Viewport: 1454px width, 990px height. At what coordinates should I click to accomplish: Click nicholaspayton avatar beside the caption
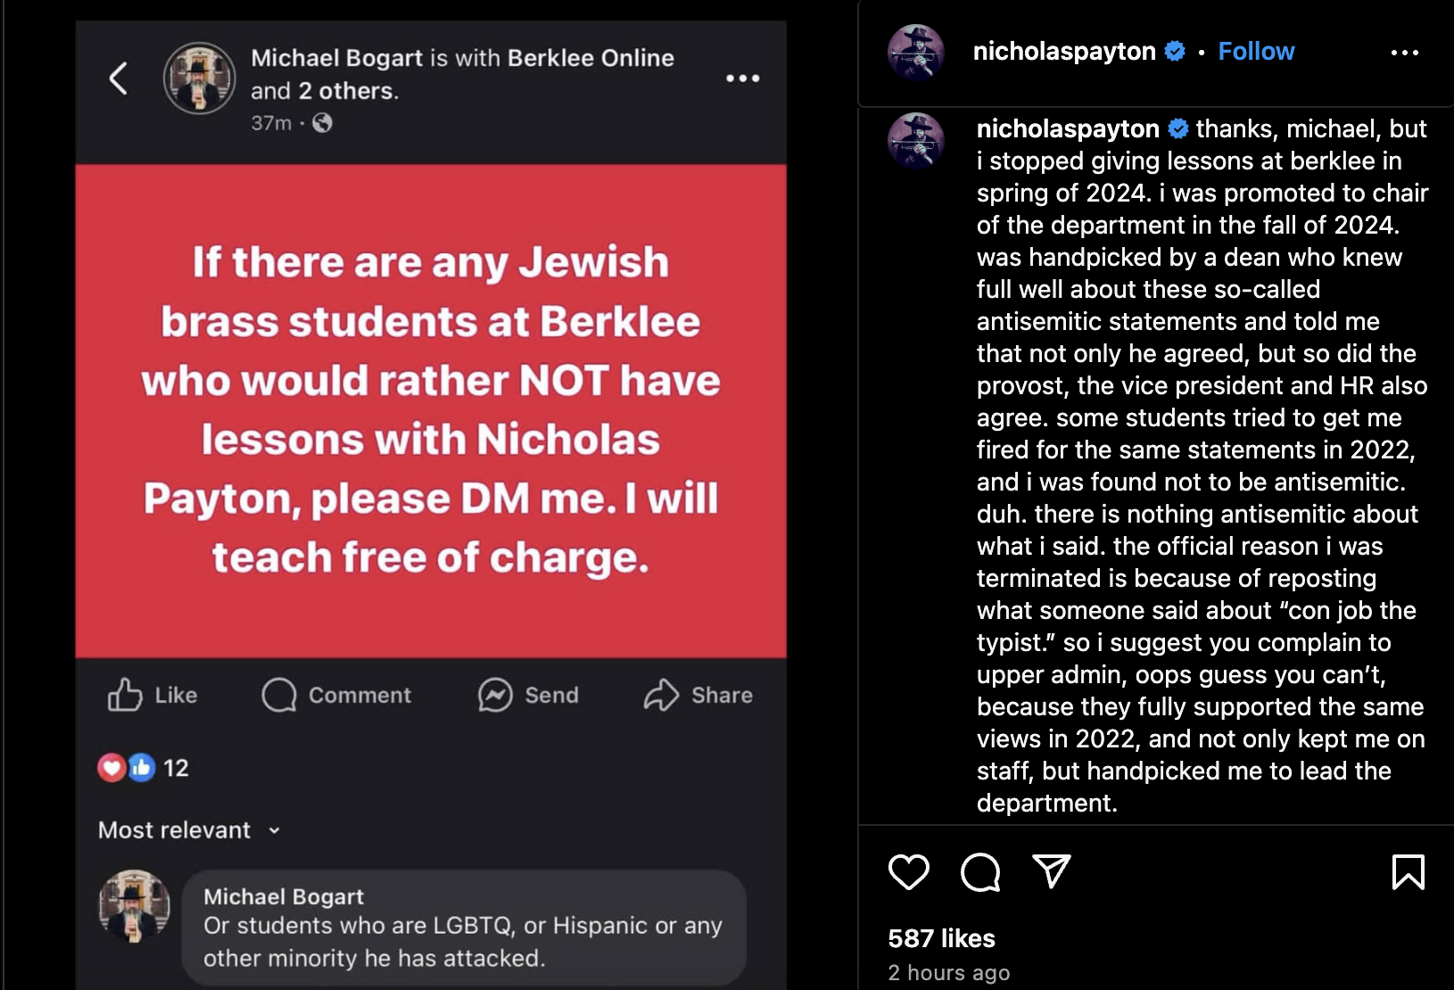[x=916, y=140]
